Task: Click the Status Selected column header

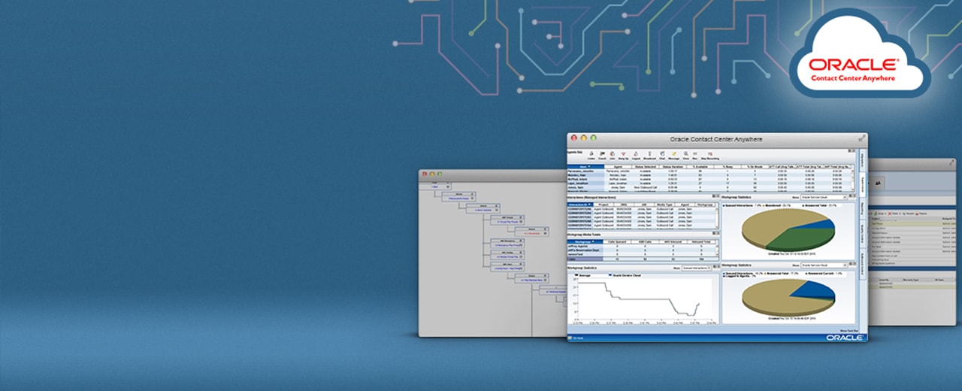Action: pyautogui.click(x=645, y=166)
